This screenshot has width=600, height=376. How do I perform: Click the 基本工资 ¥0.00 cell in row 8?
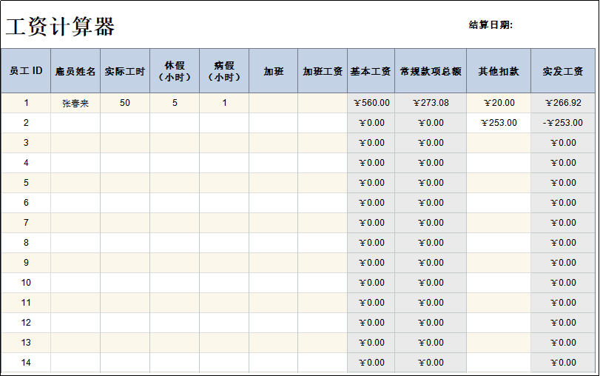[x=371, y=243]
